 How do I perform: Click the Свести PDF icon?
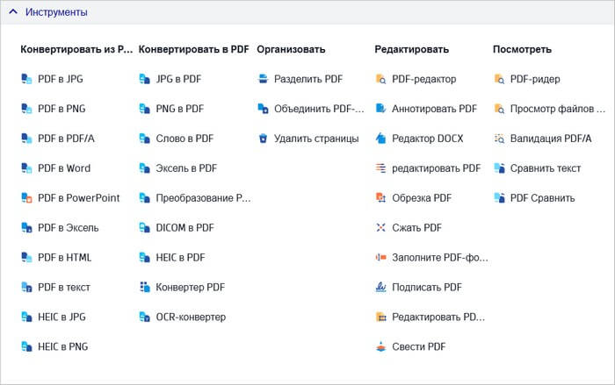click(380, 347)
